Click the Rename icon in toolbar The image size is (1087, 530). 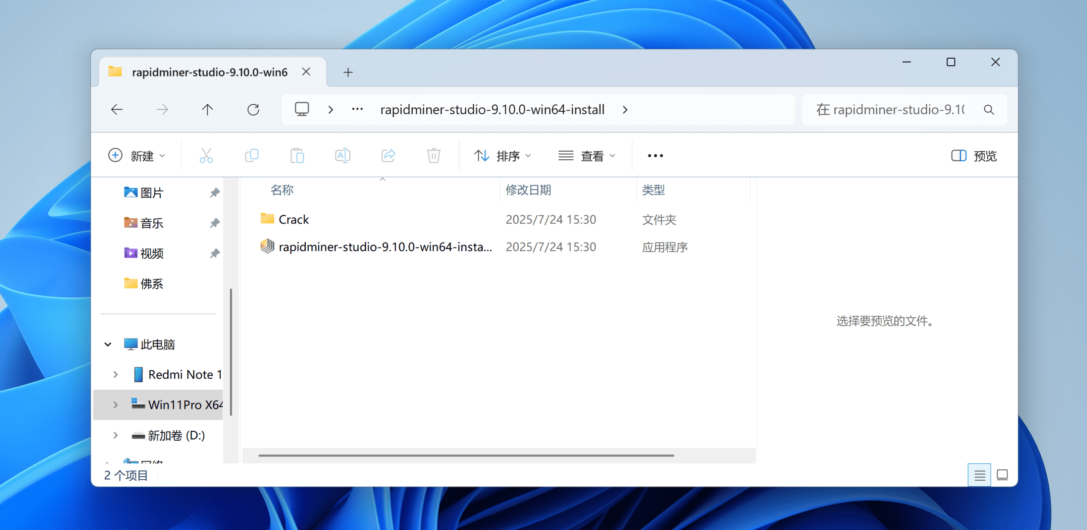click(x=343, y=156)
